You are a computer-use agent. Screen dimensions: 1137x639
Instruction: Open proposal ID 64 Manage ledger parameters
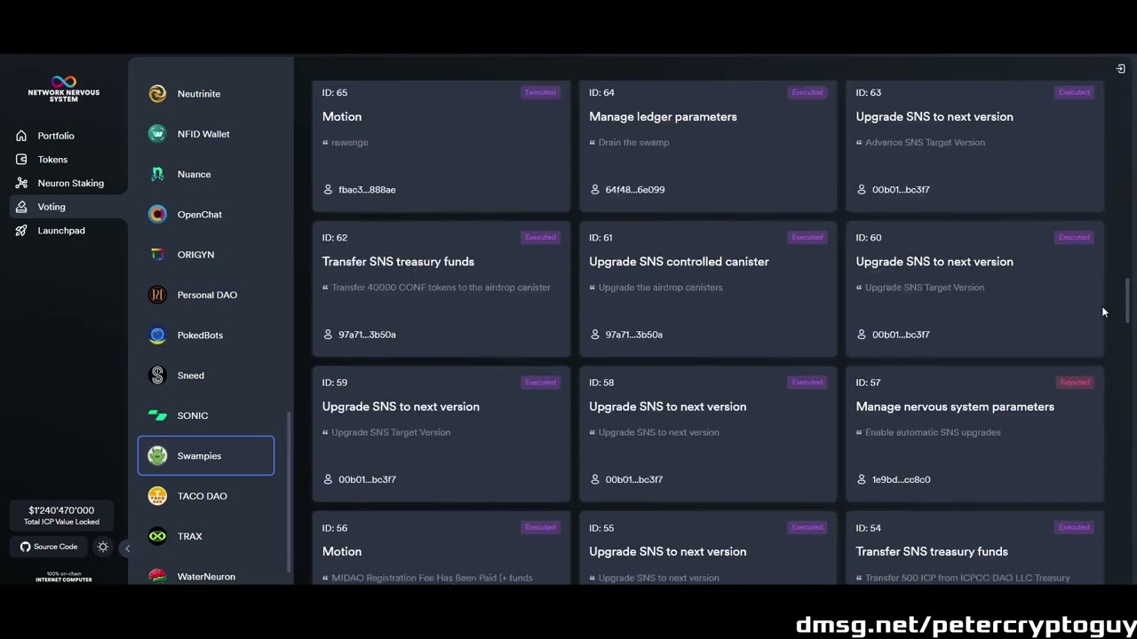tap(708, 146)
